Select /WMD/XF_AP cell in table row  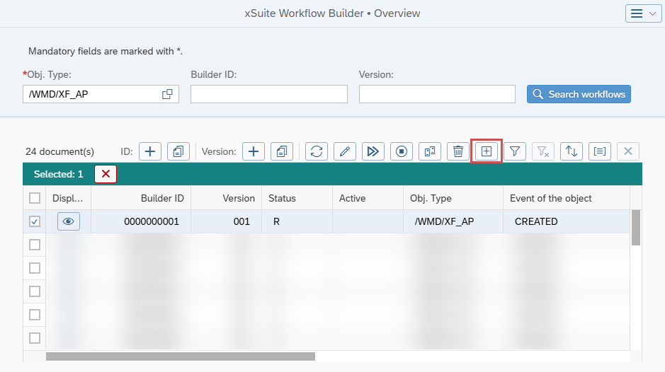(x=453, y=221)
